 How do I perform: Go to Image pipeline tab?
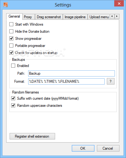(75, 17)
